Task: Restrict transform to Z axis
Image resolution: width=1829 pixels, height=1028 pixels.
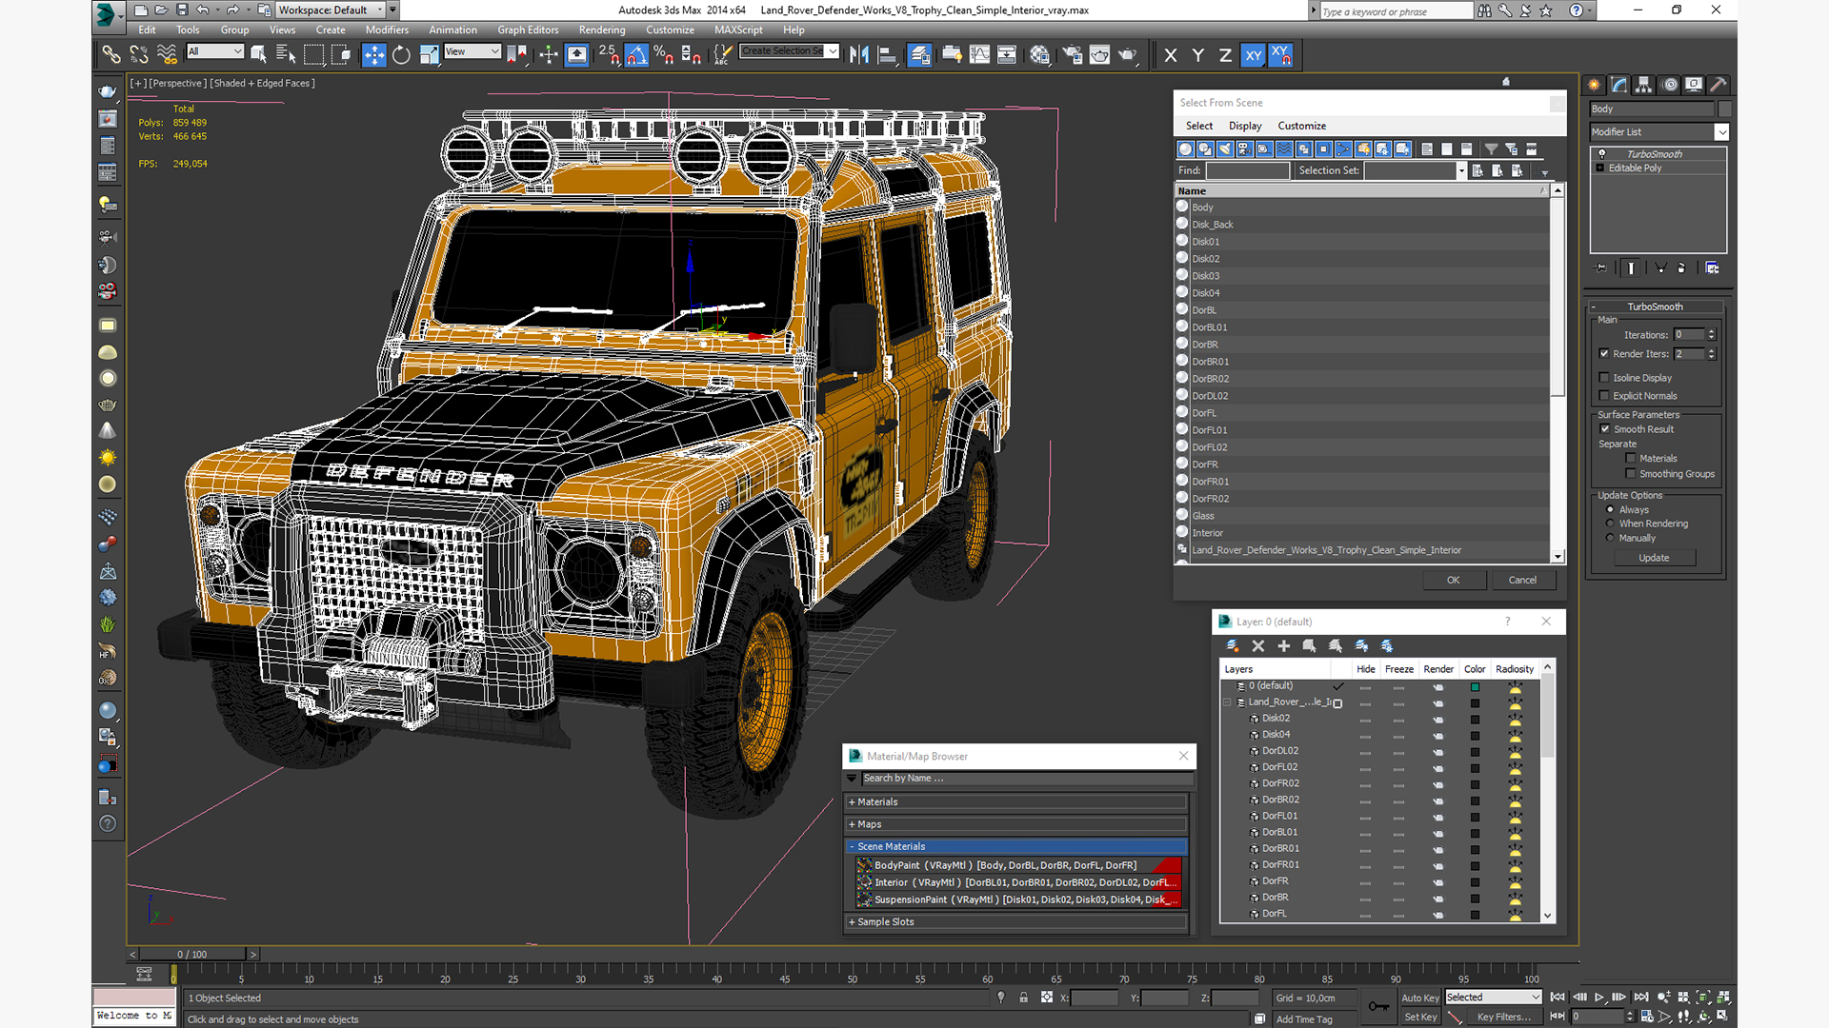Action: [1225, 55]
